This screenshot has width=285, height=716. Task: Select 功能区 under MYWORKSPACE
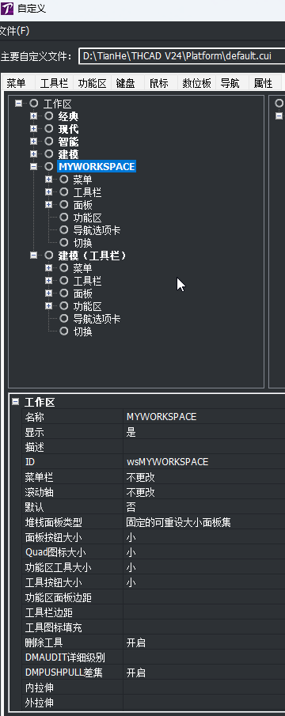pyautogui.click(x=87, y=218)
